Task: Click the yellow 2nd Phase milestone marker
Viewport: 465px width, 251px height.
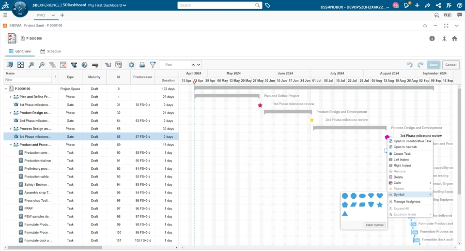Action: [311, 120]
